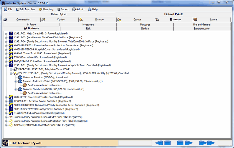Click the Journal tab briefcase icon
Screen dimensions: 234x148
click(x=195, y=19)
